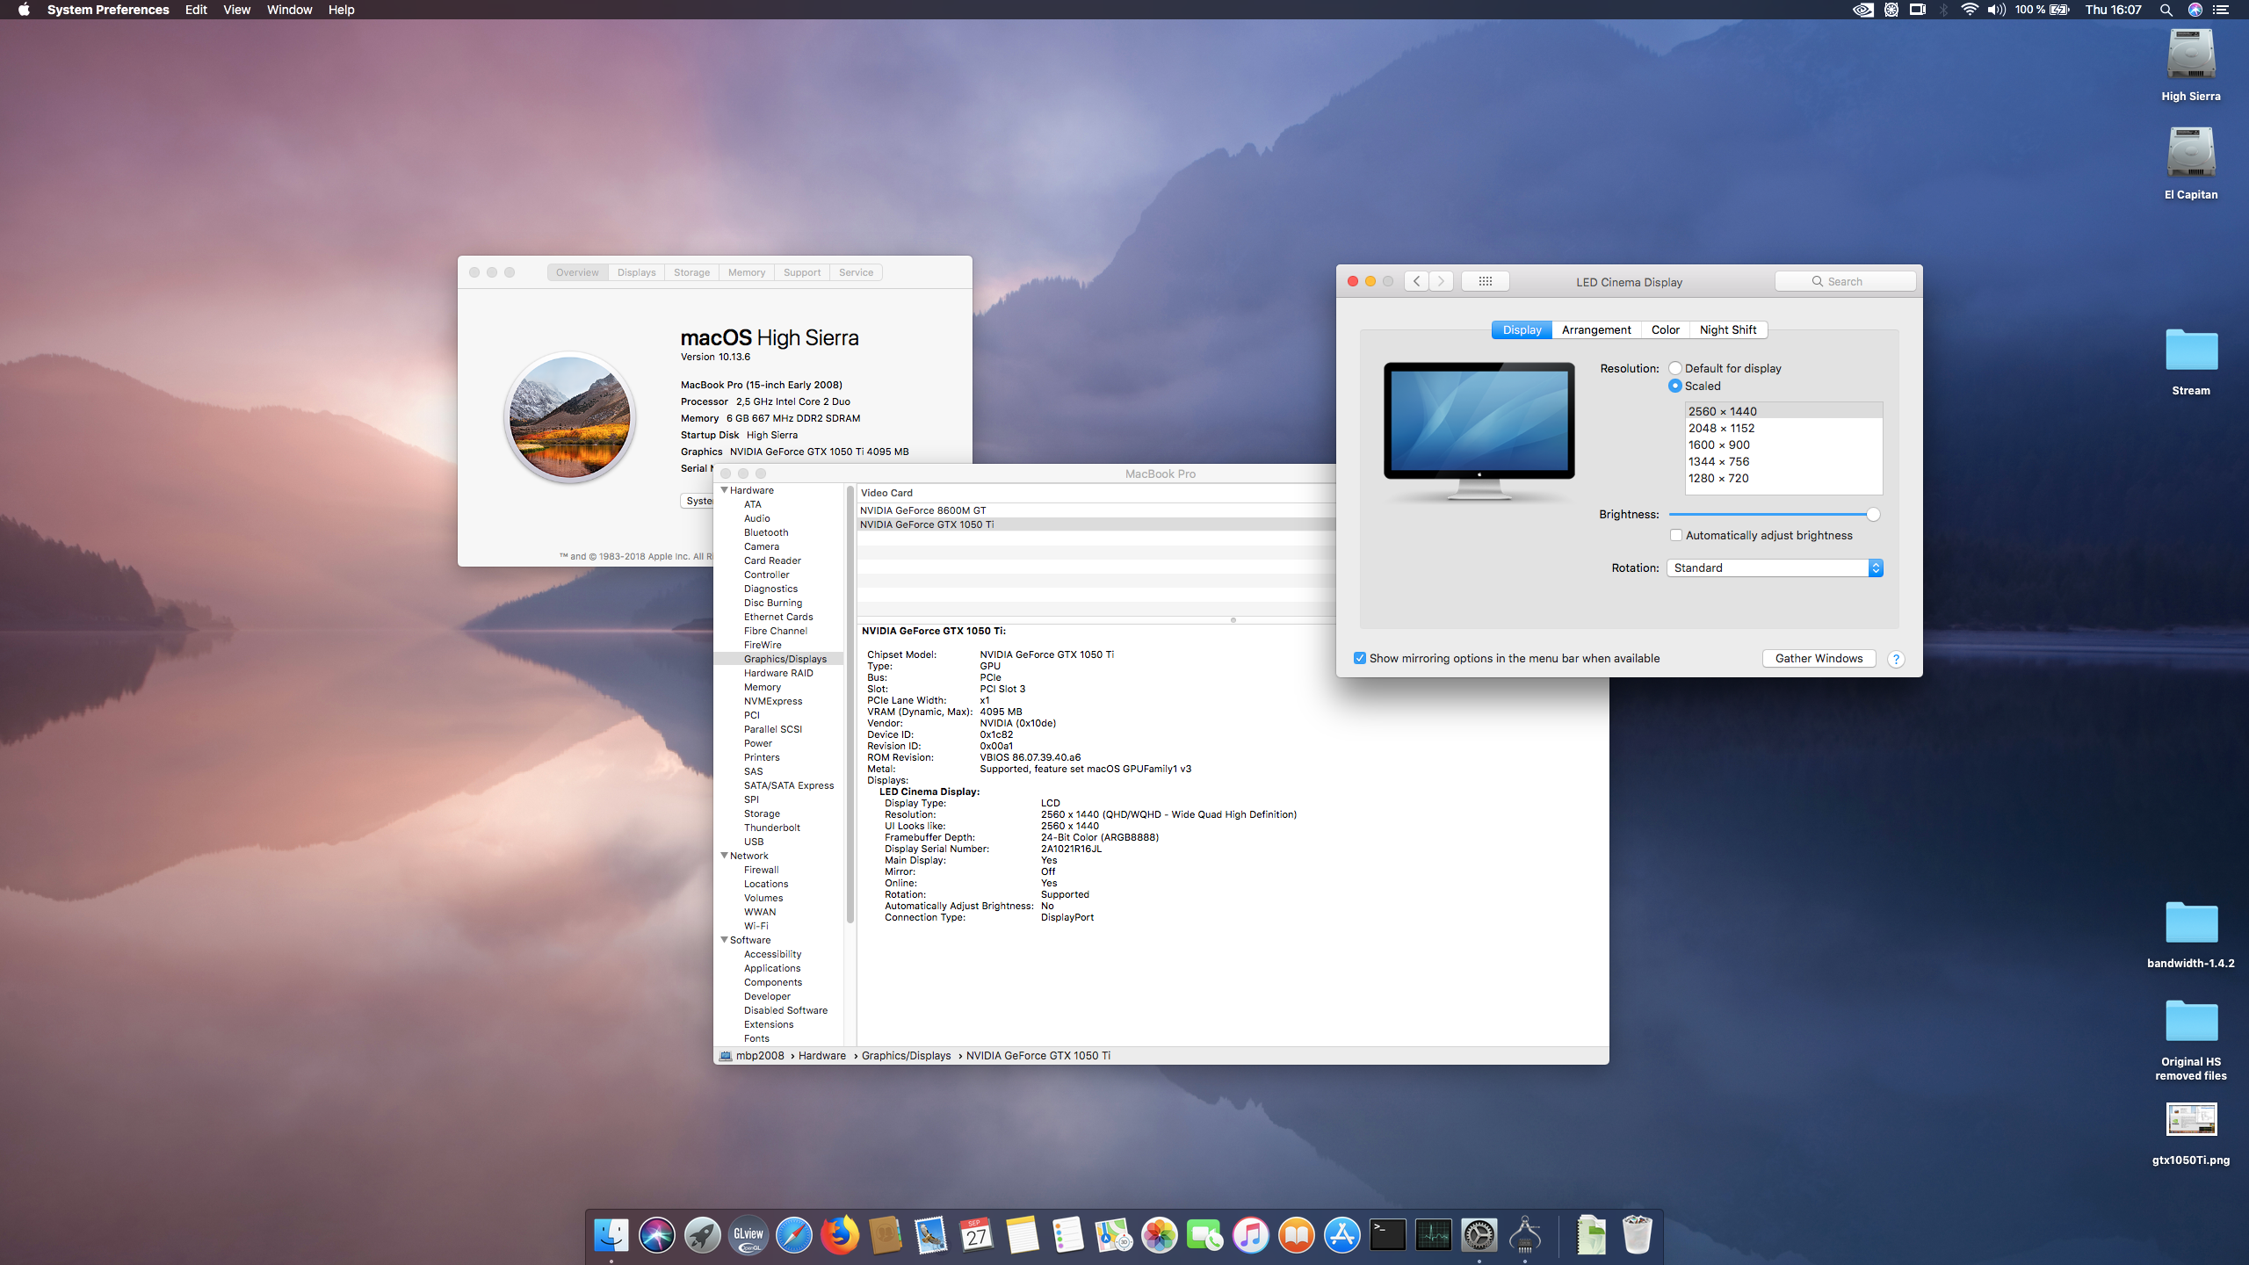Search in System Preferences search field
This screenshot has width=2249, height=1265.
(x=1845, y=281)
